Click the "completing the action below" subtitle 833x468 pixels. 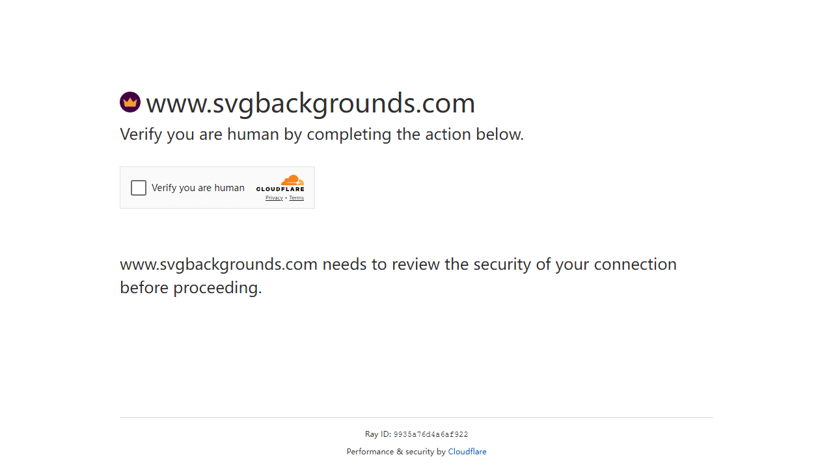click(x=415, y=135)
